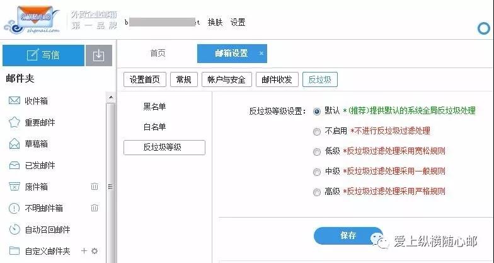The width and height of the screenshot is (494, 263).
Task: Open custom folder settings gear icon
Action: (x=95, y=251)
